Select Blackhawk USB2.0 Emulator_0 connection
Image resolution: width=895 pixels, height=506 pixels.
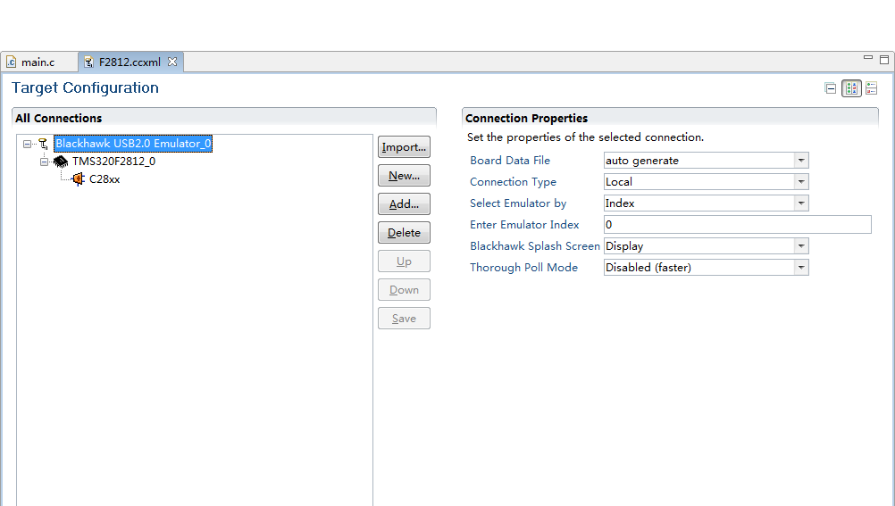point(133,144)
